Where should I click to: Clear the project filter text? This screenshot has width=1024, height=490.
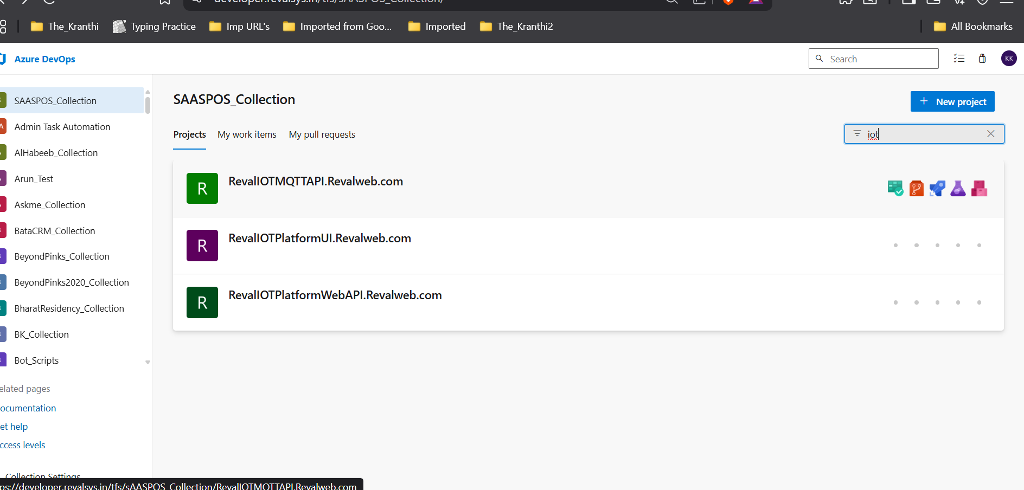(990, 134)
